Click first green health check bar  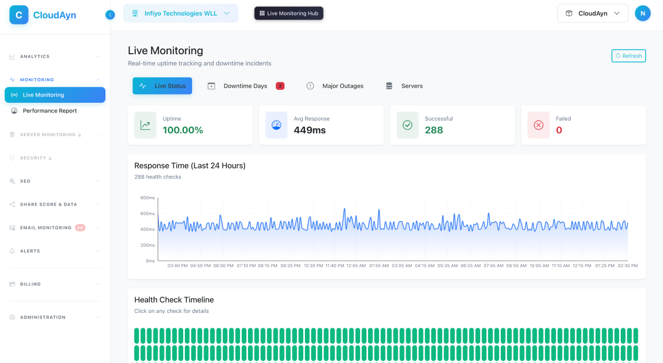[137, 335]
